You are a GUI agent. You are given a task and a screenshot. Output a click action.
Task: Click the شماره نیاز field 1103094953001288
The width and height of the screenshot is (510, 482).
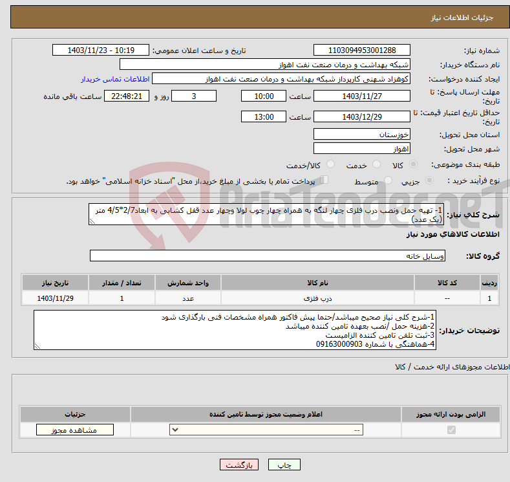click(x=362, y=50)
